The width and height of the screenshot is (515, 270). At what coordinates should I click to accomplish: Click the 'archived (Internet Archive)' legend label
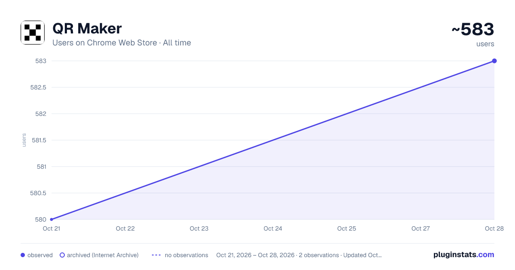[103, 255]
